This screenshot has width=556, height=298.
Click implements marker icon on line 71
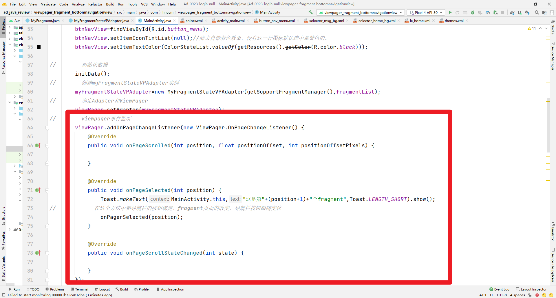(x=38, y=190)
